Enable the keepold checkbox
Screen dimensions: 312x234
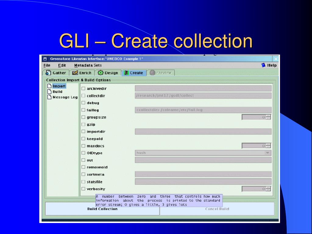[83, 139]
